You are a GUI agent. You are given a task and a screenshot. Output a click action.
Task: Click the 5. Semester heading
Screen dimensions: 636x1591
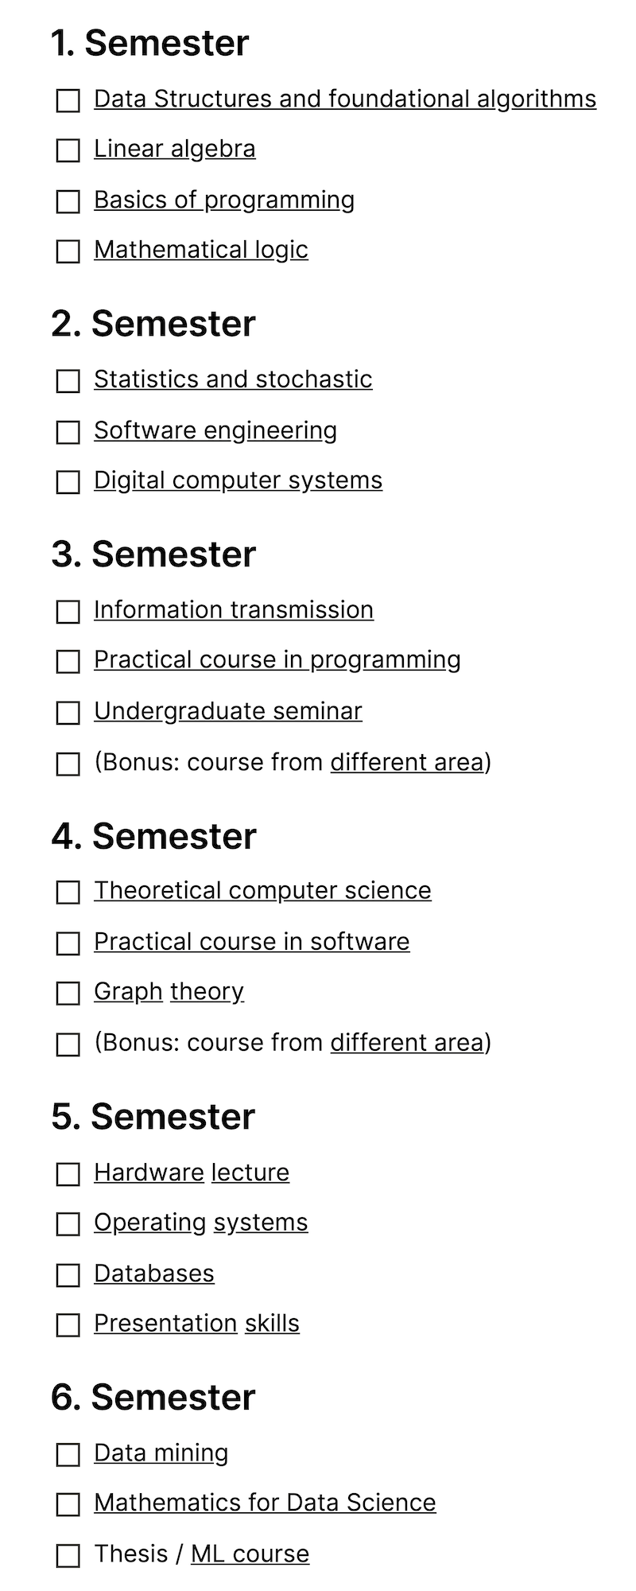click(x=153, y=1117)
